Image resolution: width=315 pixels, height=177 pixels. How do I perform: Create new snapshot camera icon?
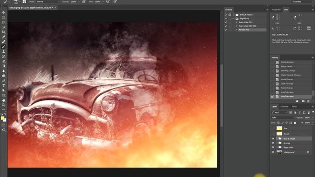click(303, 101)
